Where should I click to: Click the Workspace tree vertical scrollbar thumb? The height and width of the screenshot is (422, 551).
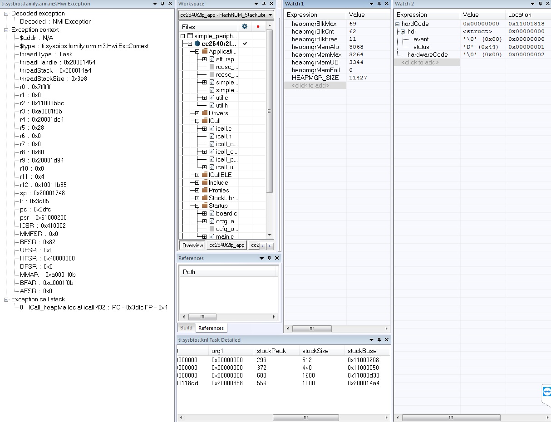coord(270,111)
